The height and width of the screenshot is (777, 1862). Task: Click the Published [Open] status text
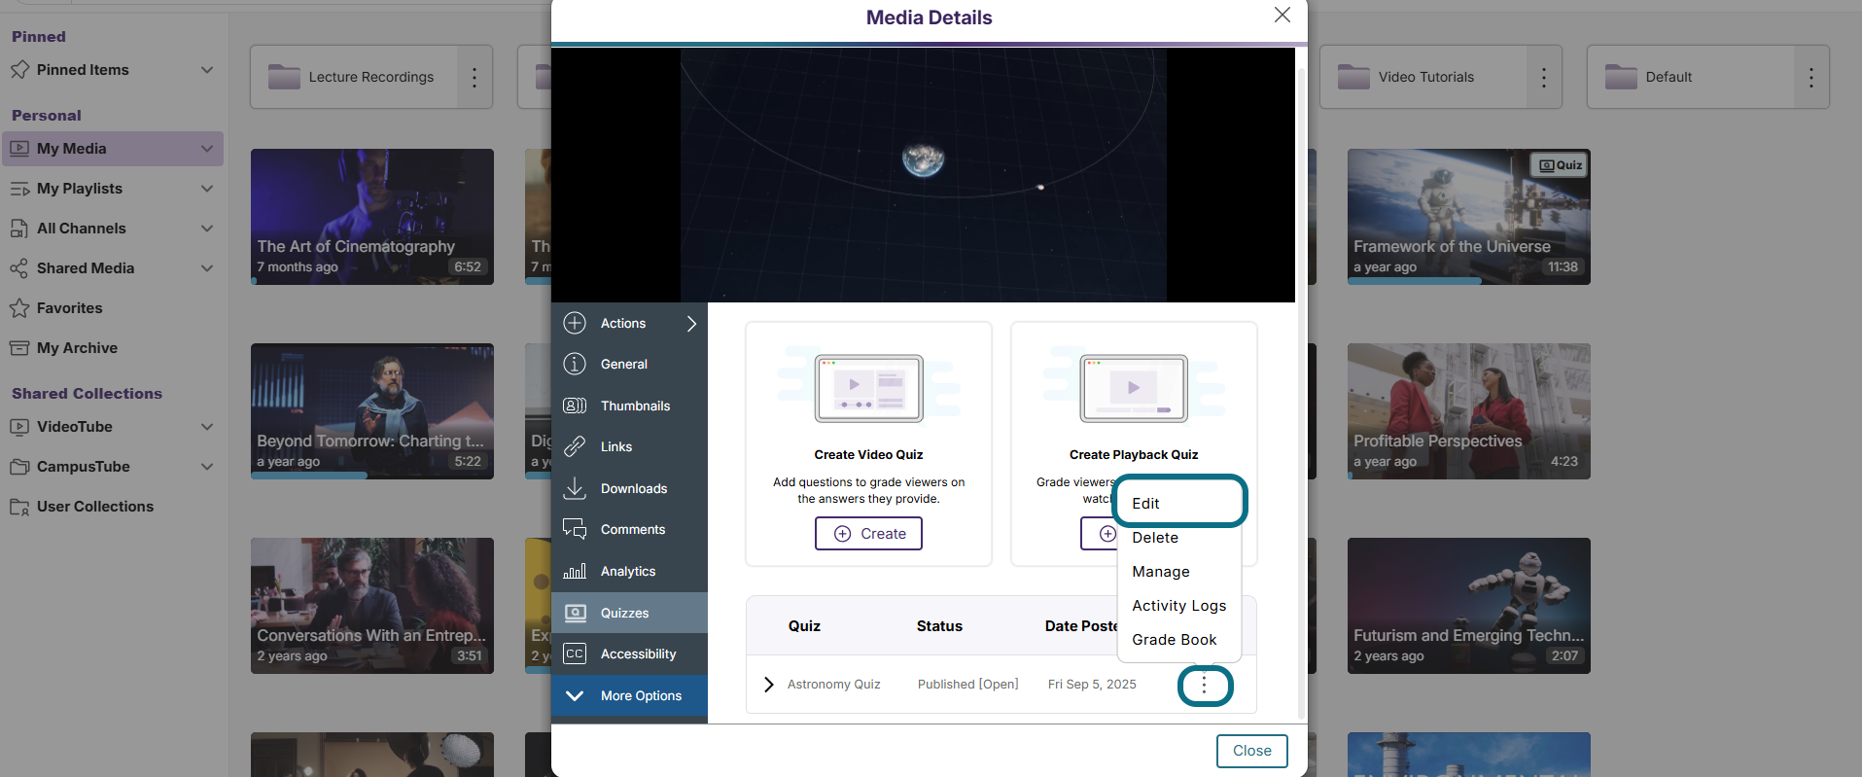[x=968, y=685]
